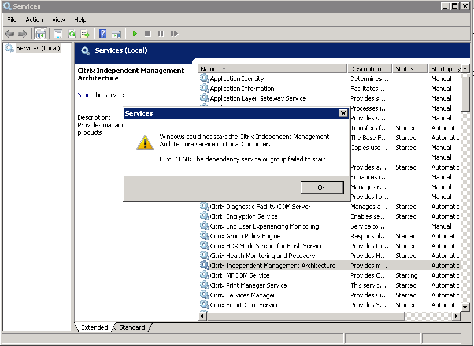This screenshot has height=346, width=474.
Task: Select Citrix Health Monitoring and Recovery row
Action: pyautogui.click(x=329, y=256)
